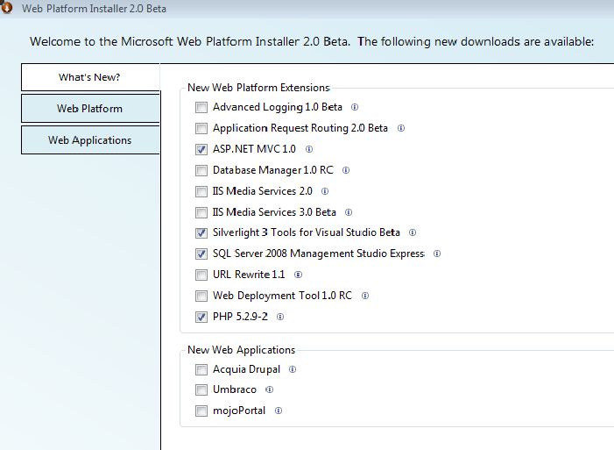Check Advanced Logging 1.0 Beta checkbox
The height and width of the screenshot is (450, 614).
pyautogui.click(x=201, y=107)
